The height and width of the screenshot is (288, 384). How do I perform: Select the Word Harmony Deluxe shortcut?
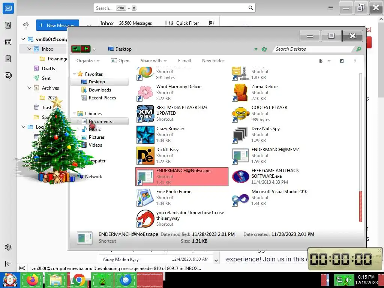pos(182,93)
